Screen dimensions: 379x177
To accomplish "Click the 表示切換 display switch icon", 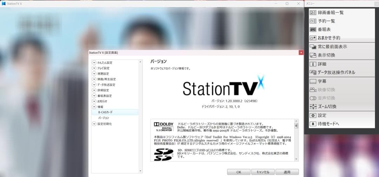I will pos(313,55).
